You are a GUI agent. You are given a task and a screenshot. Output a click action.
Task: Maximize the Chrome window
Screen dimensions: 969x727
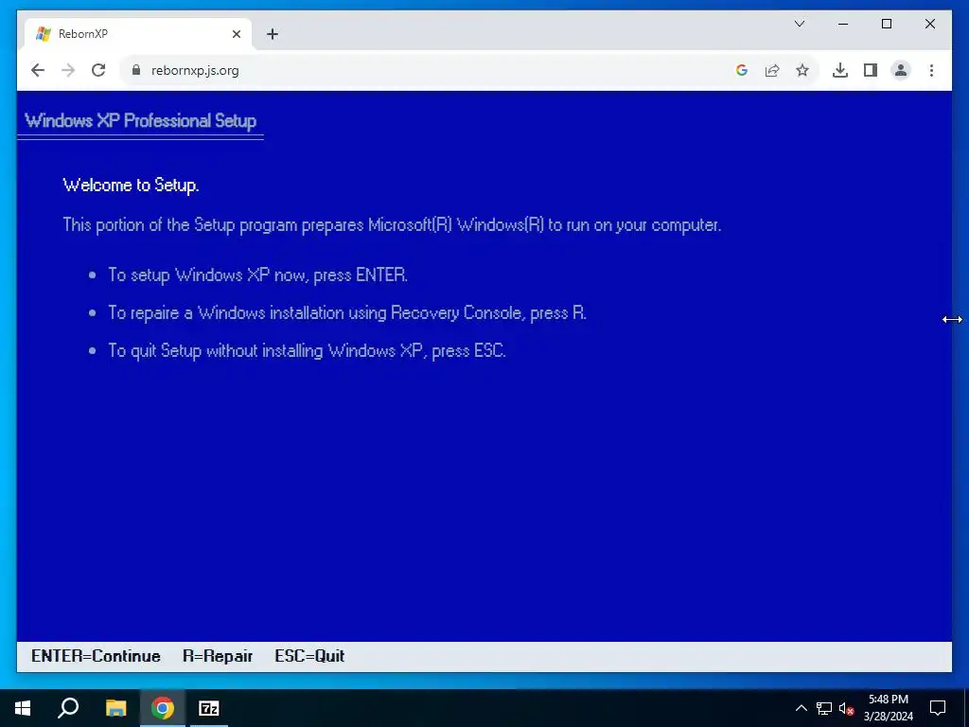[x=886, y=24]
